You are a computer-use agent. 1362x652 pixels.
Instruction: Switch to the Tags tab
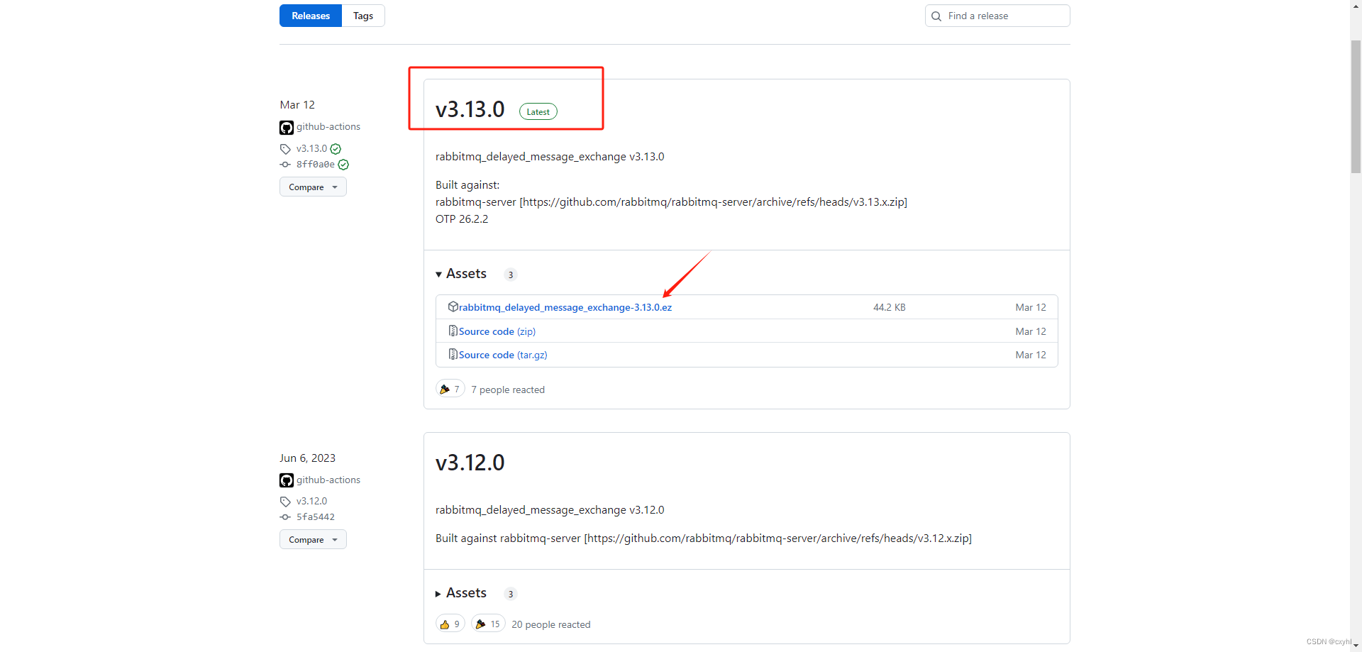[363, 16]
